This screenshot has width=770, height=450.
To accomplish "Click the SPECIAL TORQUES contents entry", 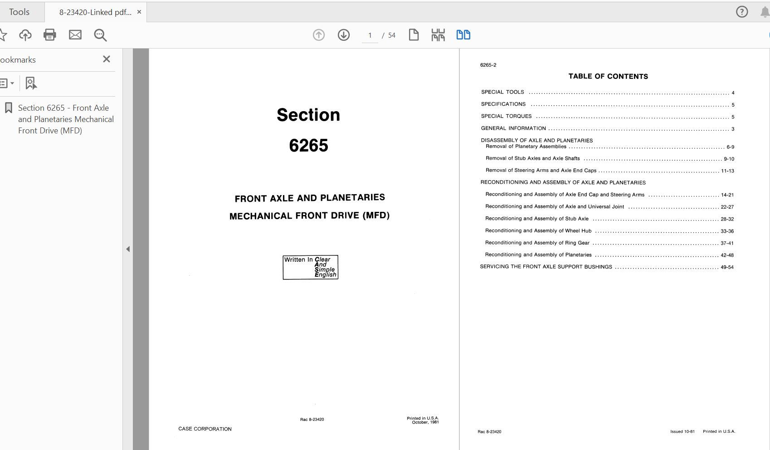I will (608, 117).
